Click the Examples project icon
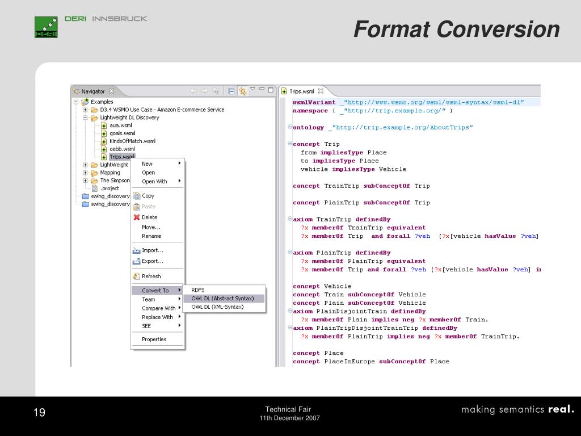This screenshot has width=581, height=436. tap(85, 101)
